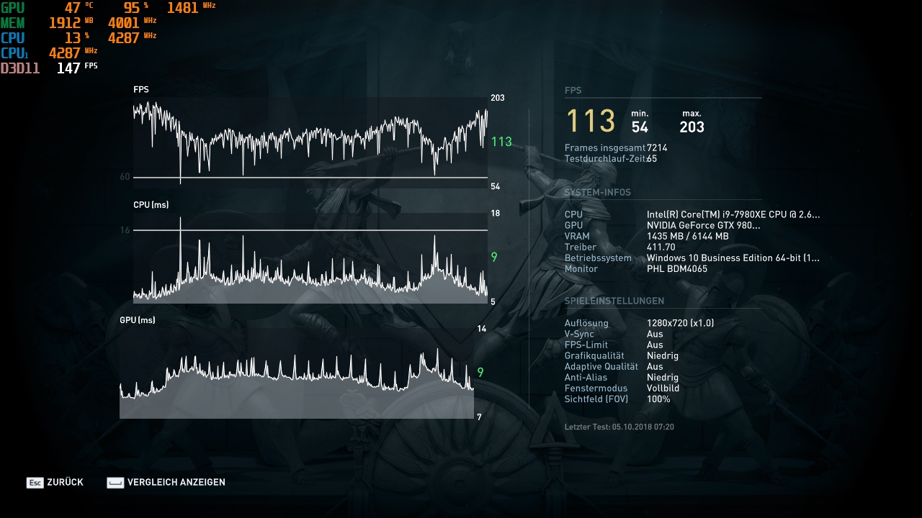Click the 7 minimum label beside GPU graph
Screen dimensions: 922x518
pyautogui.click(x=479, y=417)
